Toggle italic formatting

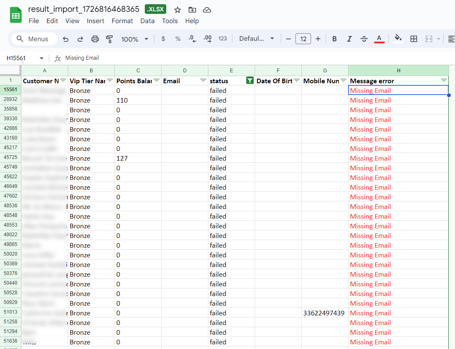click(349, 39)
